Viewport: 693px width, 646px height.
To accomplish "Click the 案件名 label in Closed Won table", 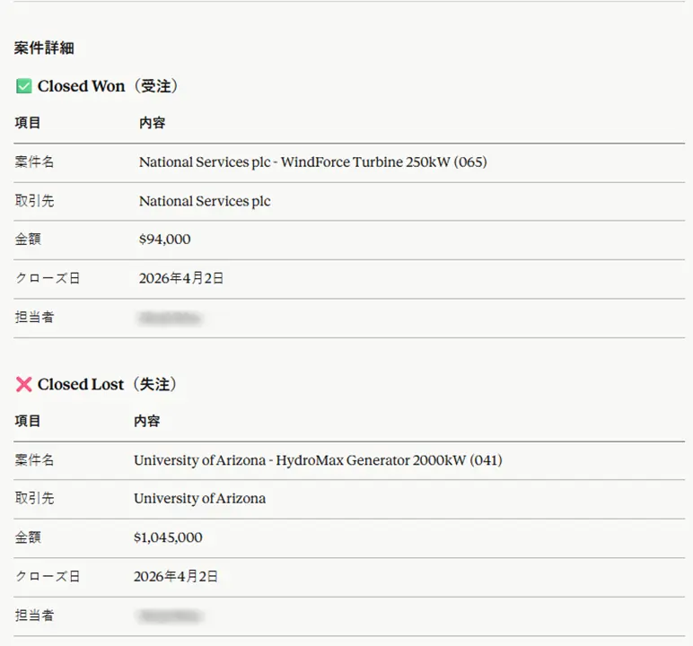I will pyautogui.click(x=34, y=162).
